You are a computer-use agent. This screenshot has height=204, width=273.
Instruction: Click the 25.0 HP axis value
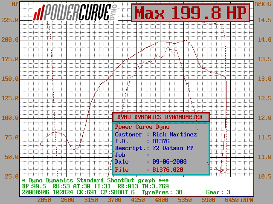12,177
